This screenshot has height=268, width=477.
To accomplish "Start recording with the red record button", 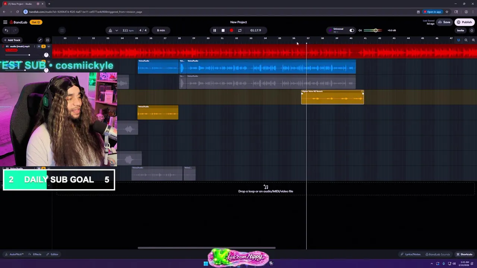I will (x=231, y=31).
